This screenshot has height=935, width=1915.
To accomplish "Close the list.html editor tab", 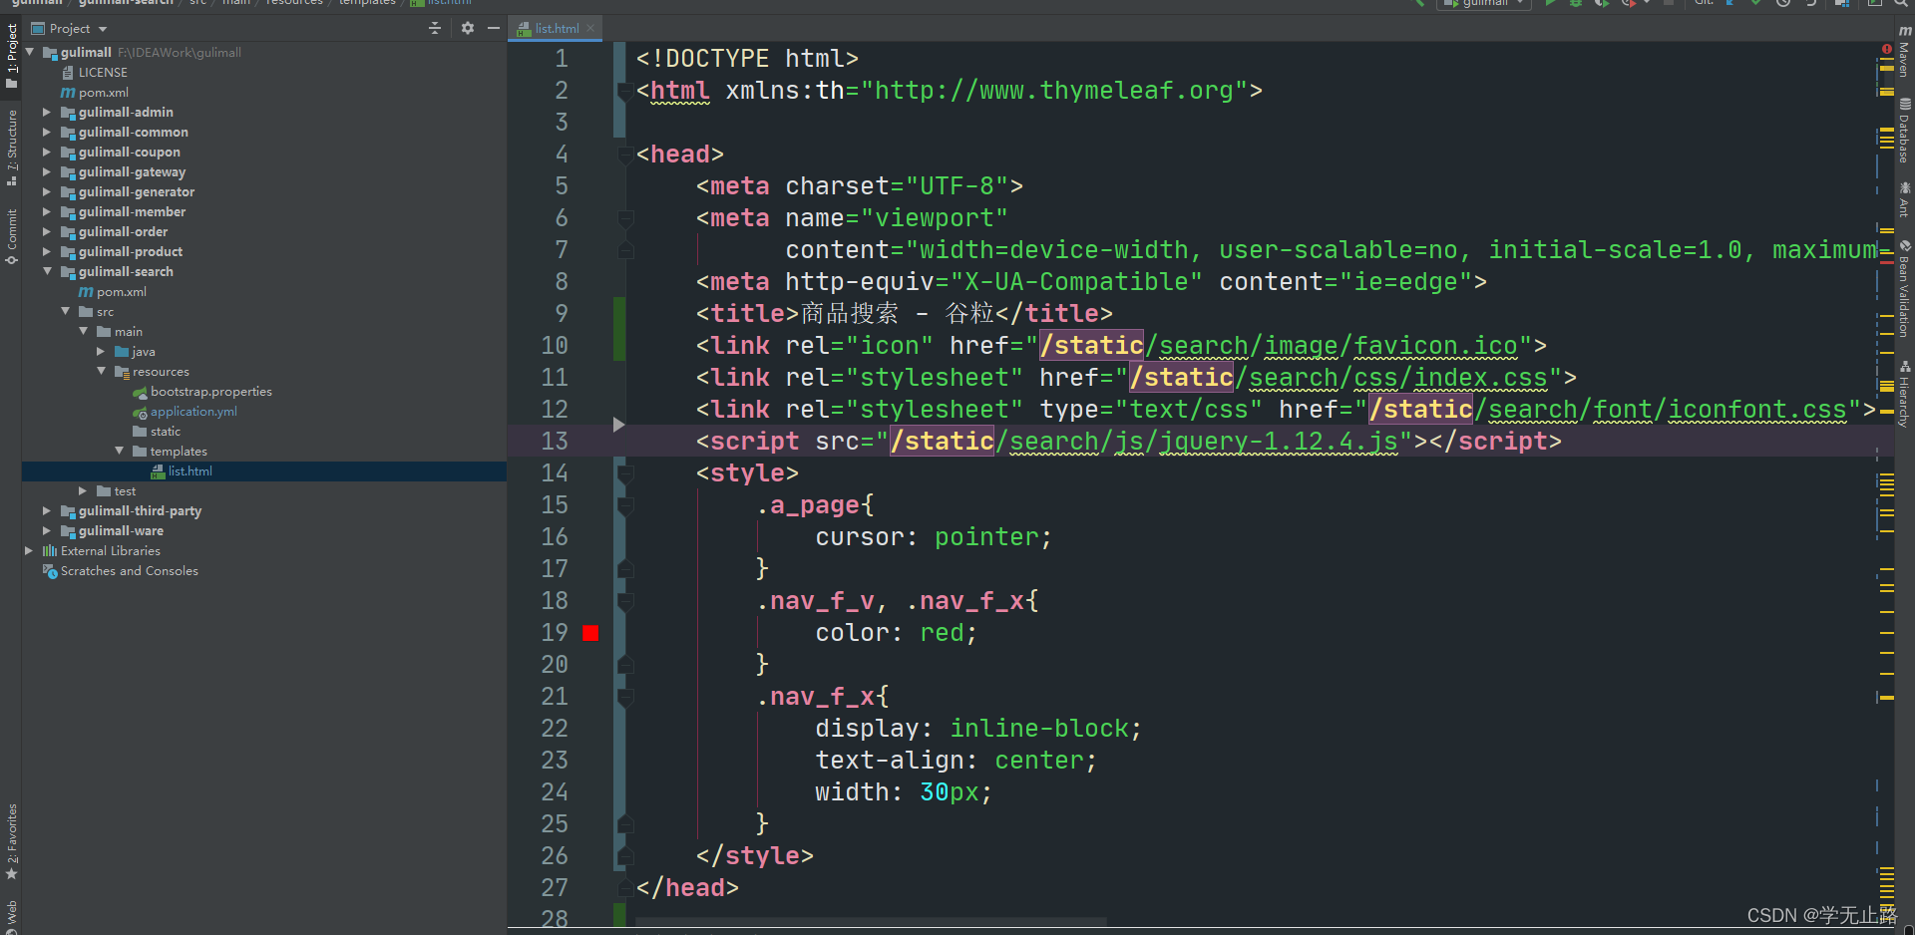I will point(590,29).
